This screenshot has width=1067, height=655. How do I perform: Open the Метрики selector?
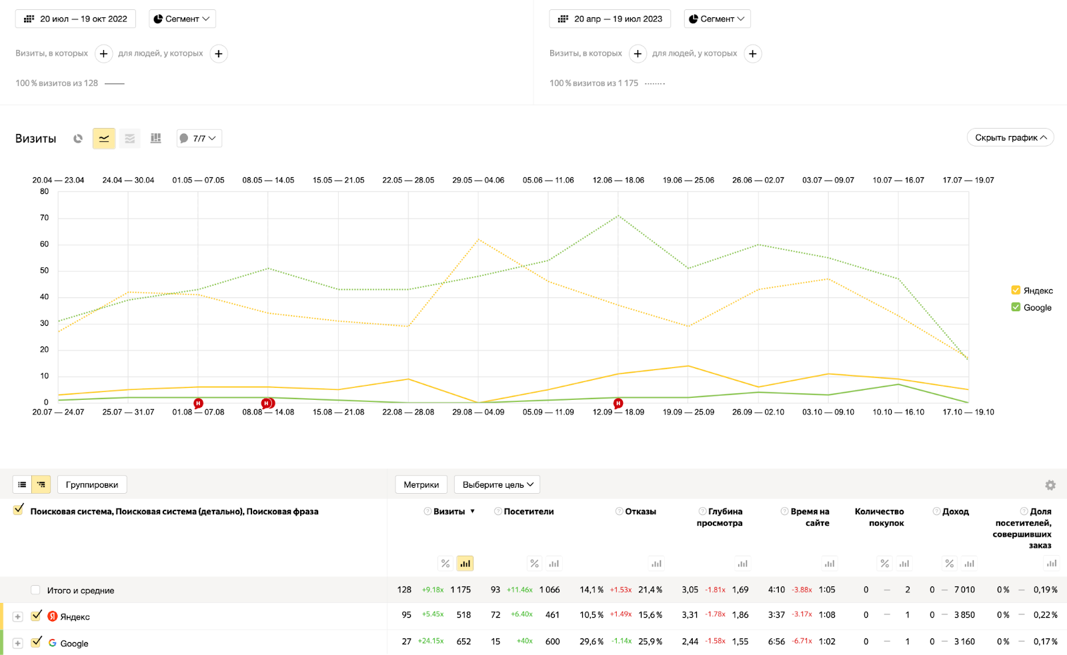coord(421,484)
